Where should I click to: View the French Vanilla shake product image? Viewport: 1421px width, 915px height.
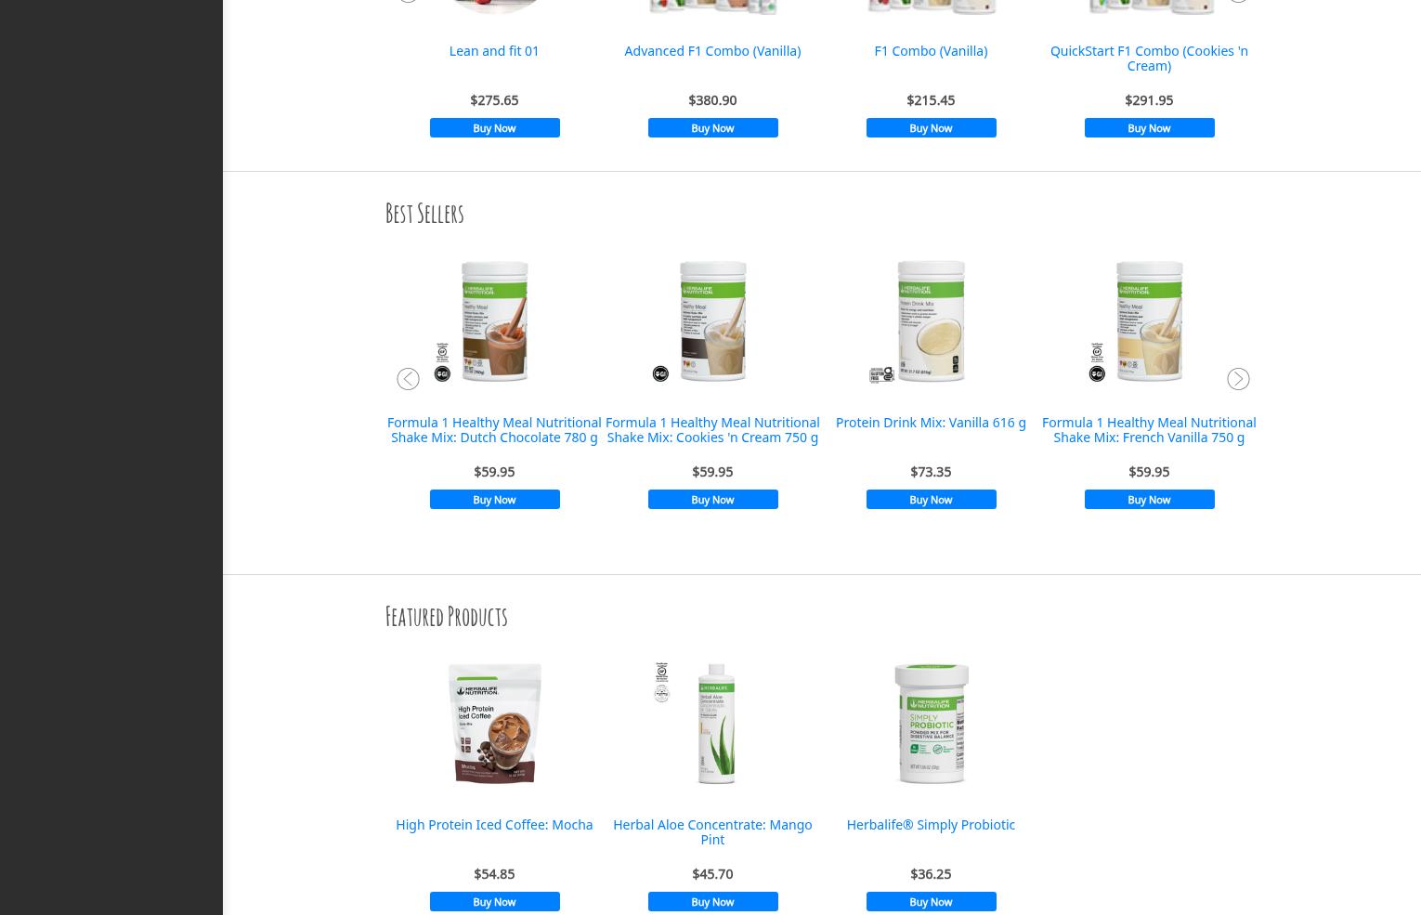point(1149,321)
